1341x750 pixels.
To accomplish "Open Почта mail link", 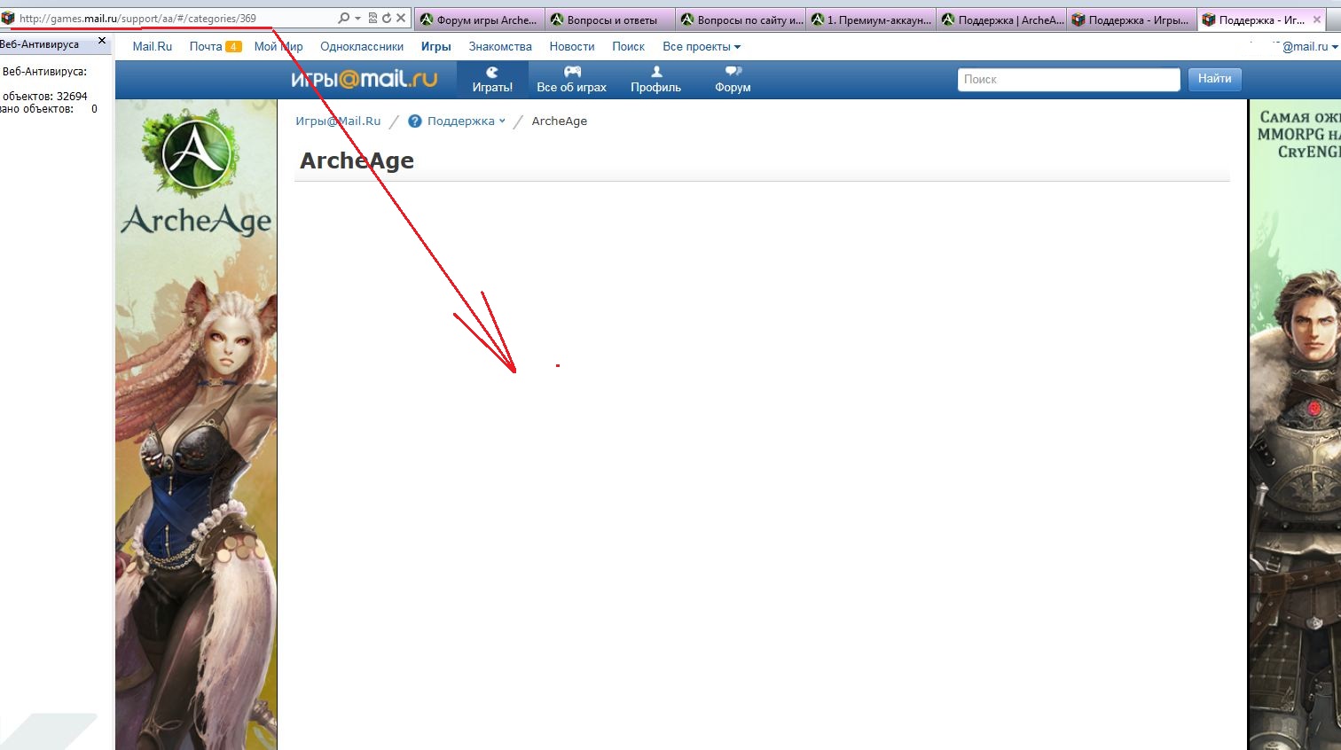I will [206, 46].
